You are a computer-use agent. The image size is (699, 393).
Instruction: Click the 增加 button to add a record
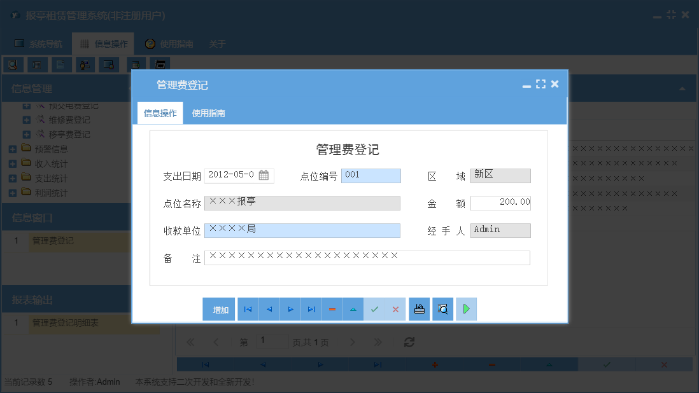click(x=219, y=309)
